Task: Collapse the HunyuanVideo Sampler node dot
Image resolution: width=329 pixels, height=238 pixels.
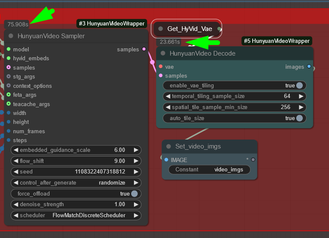Action: click(x=11, y=36)
